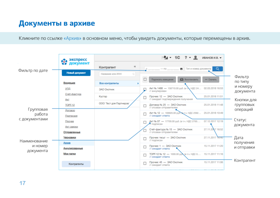Open the help question mark icon
This screenshot has height=198, width=280.
click(x=186, y=57)
